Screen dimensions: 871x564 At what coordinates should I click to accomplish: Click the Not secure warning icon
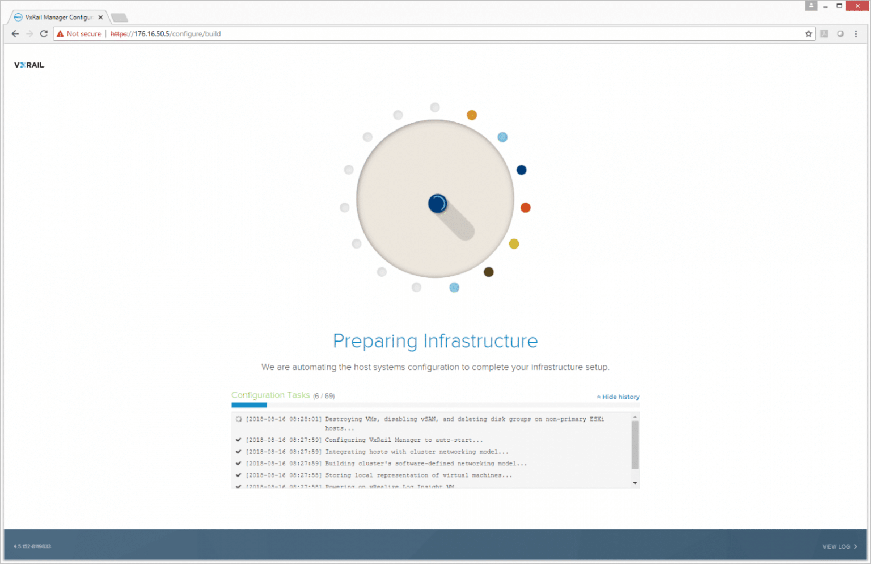pyautogui.click(x=60, y=34)
